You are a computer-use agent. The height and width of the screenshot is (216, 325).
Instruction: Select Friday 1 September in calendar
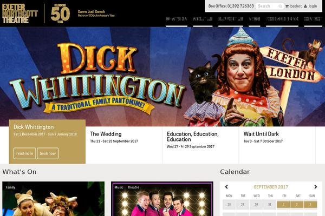pos(283,205)
